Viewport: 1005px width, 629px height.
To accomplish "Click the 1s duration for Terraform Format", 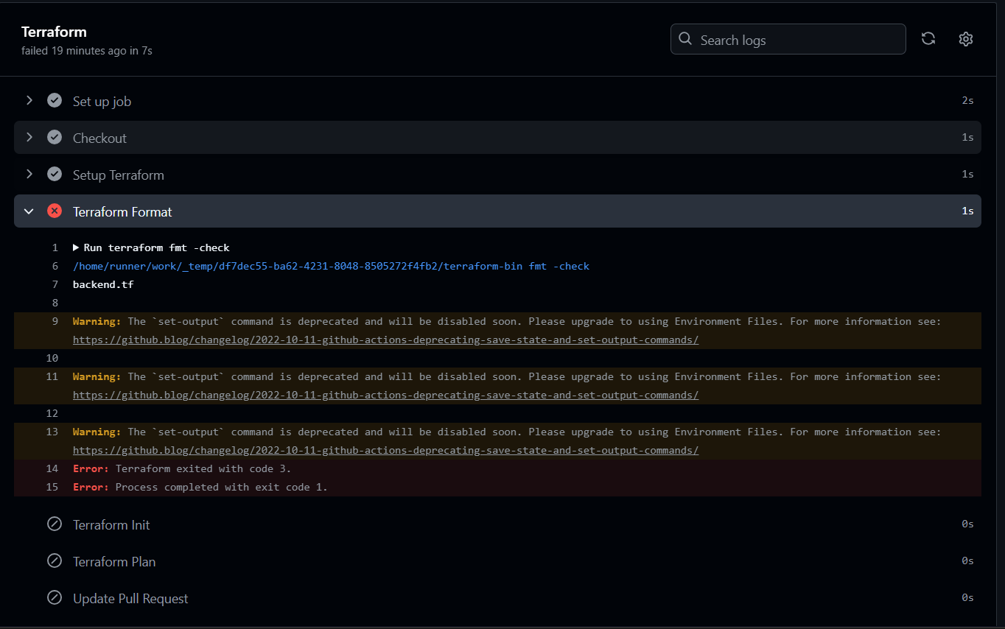I will (x=967, y=211).
